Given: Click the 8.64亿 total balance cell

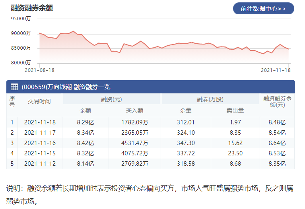Looking at the screenshot, I should pos(277,143).
